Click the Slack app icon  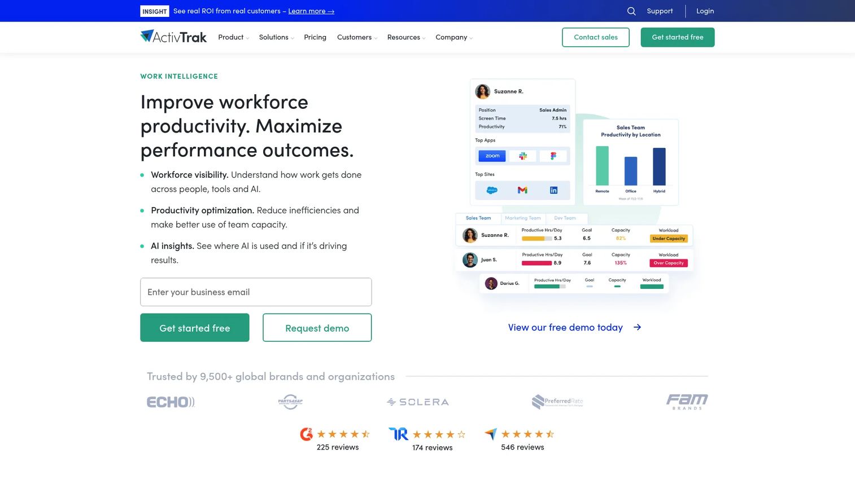pyautogui.click(x=523, y=156)
